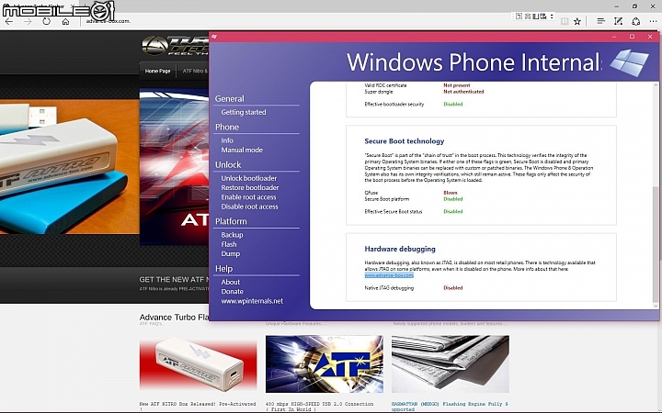Click the Hardware debugging heading
Screen dimensions: 662x413
[x=400, y=249]
